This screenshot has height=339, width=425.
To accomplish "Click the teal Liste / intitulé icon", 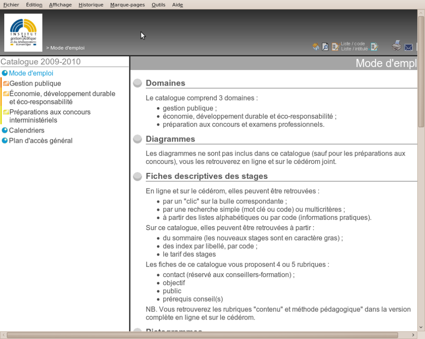I will click(374, 47).
